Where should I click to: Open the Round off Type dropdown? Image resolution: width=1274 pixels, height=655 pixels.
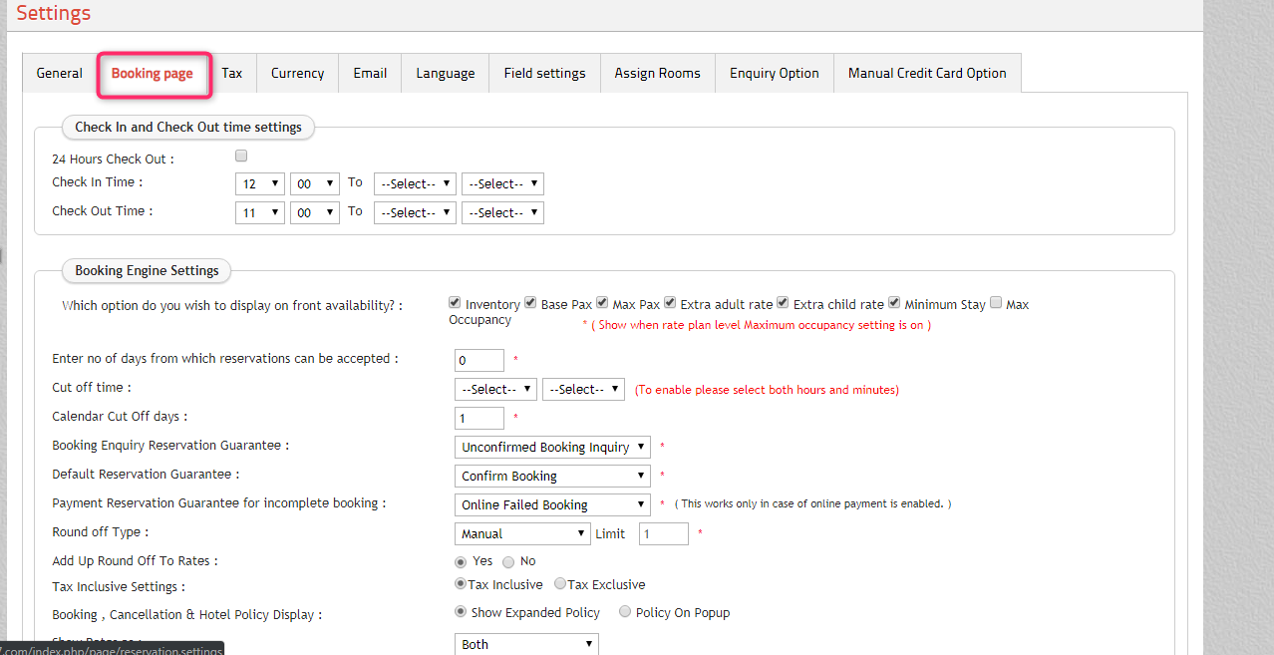[522, 533]
